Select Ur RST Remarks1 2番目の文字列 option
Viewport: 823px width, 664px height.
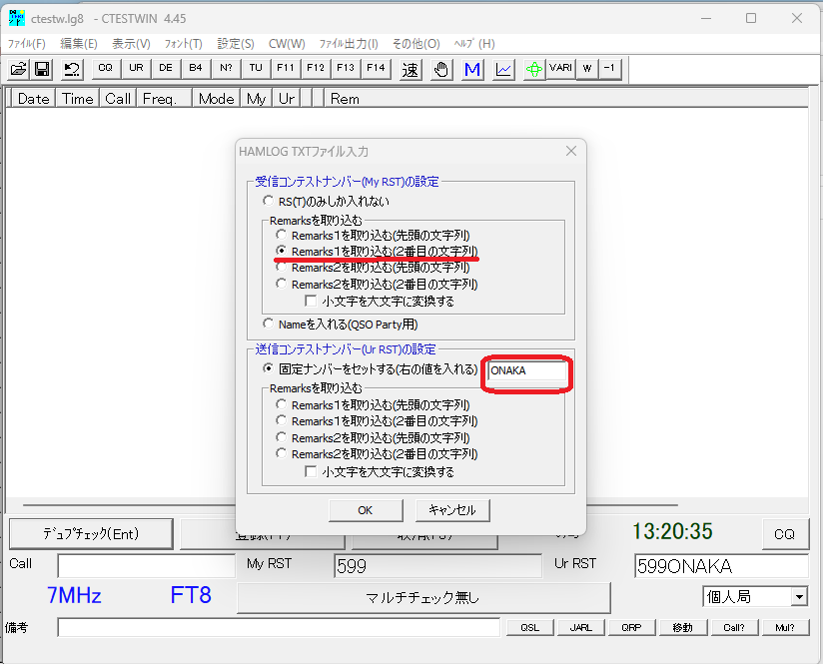coord(282,421)
